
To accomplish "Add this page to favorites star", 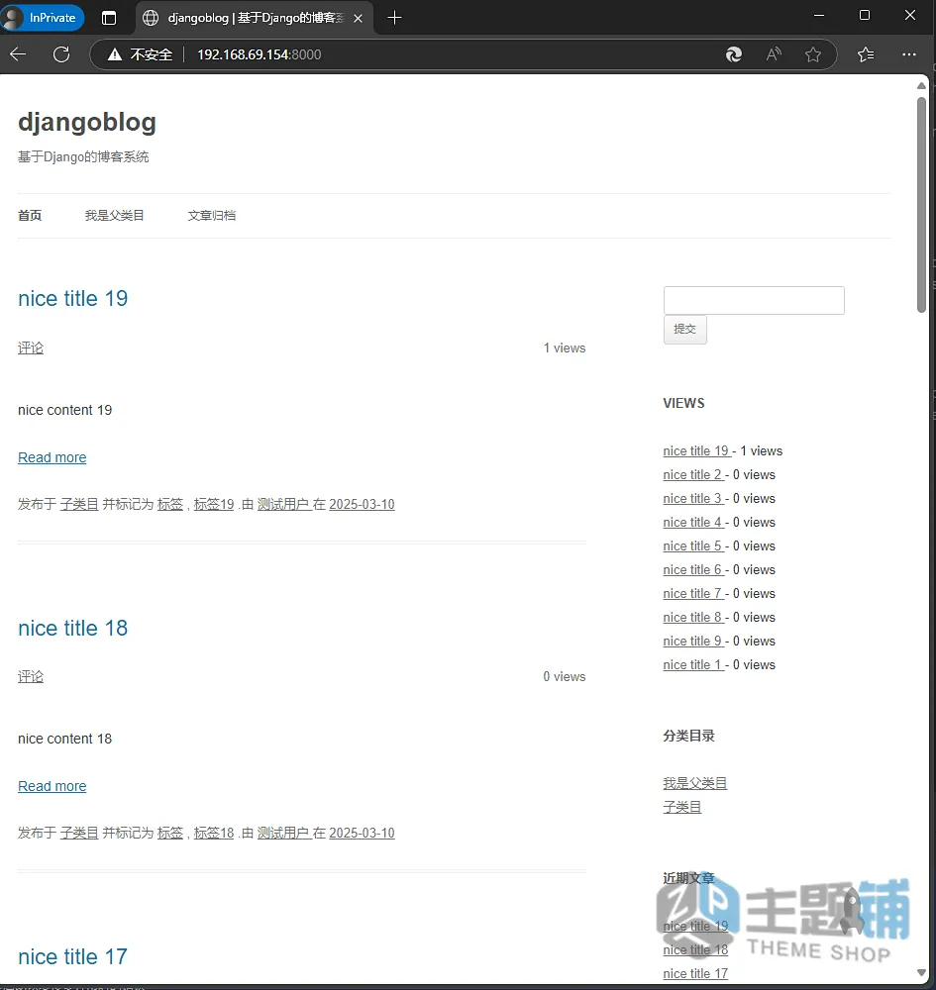I will click(x=813, y=54).
